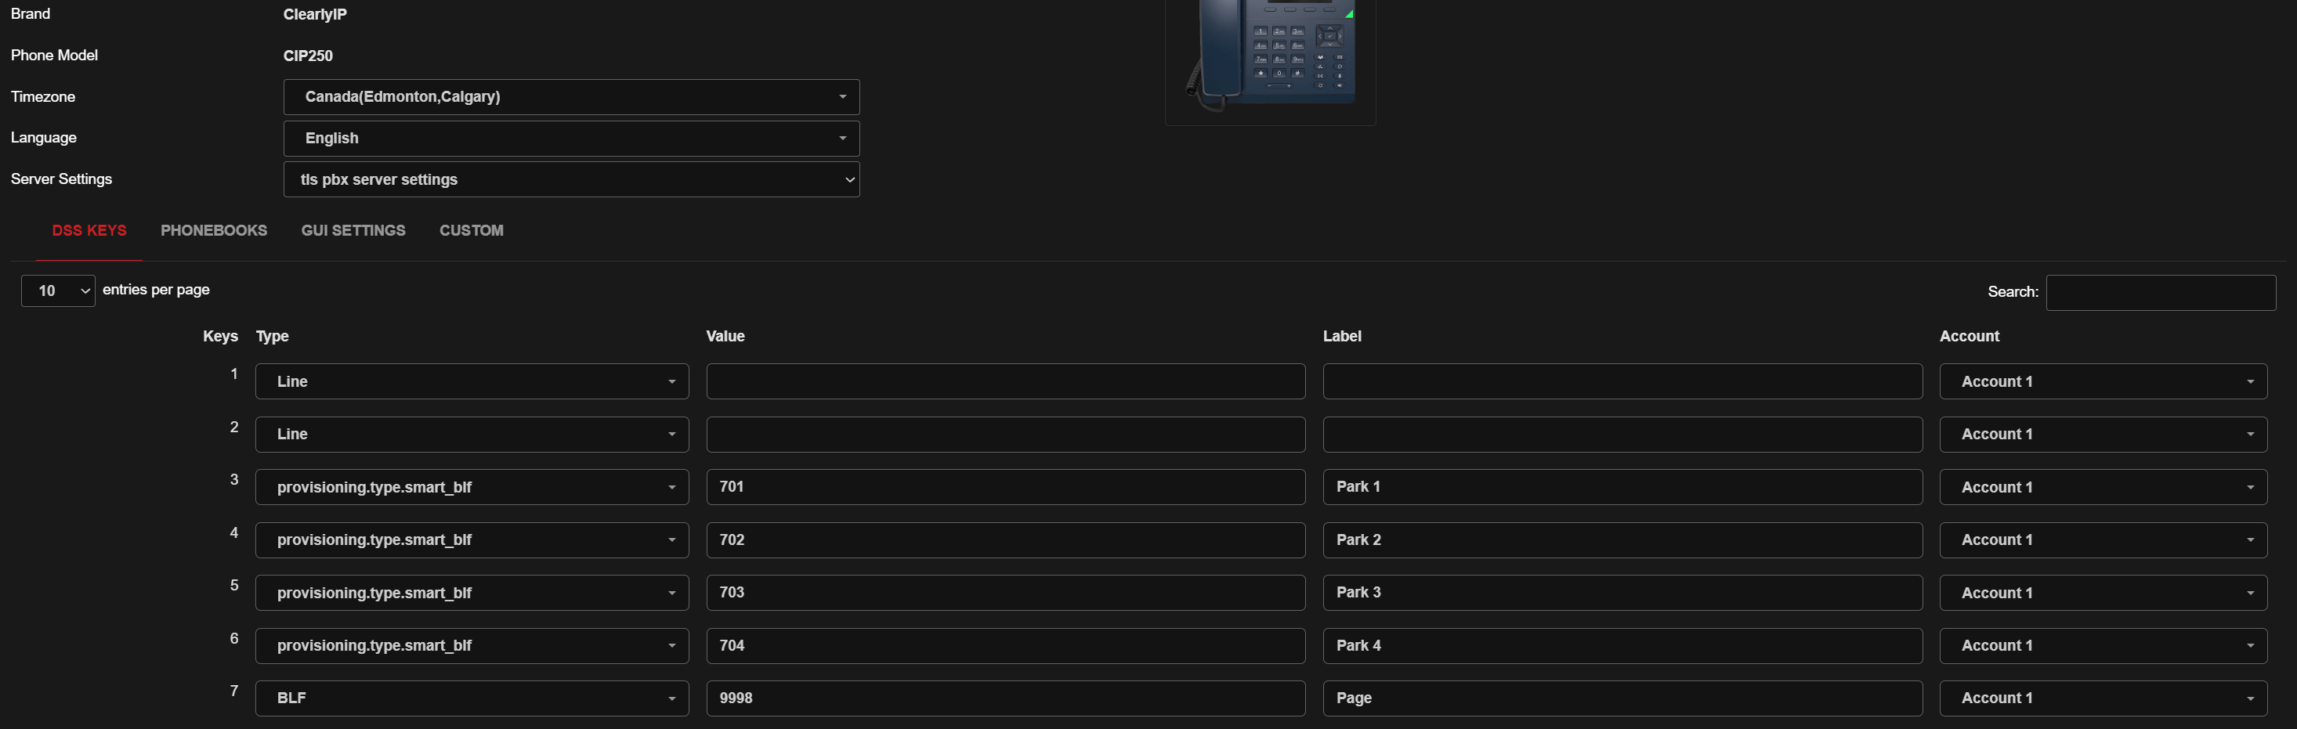Open the Timezone dropdown
Image resolution: width=2297 pixels, height=729 pixels.
click(570, 96)
